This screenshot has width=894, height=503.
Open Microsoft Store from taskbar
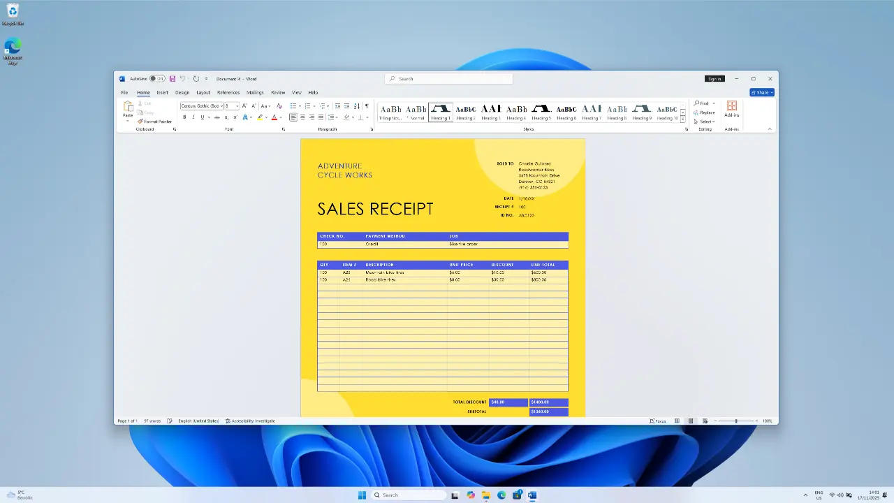(516, 495)
